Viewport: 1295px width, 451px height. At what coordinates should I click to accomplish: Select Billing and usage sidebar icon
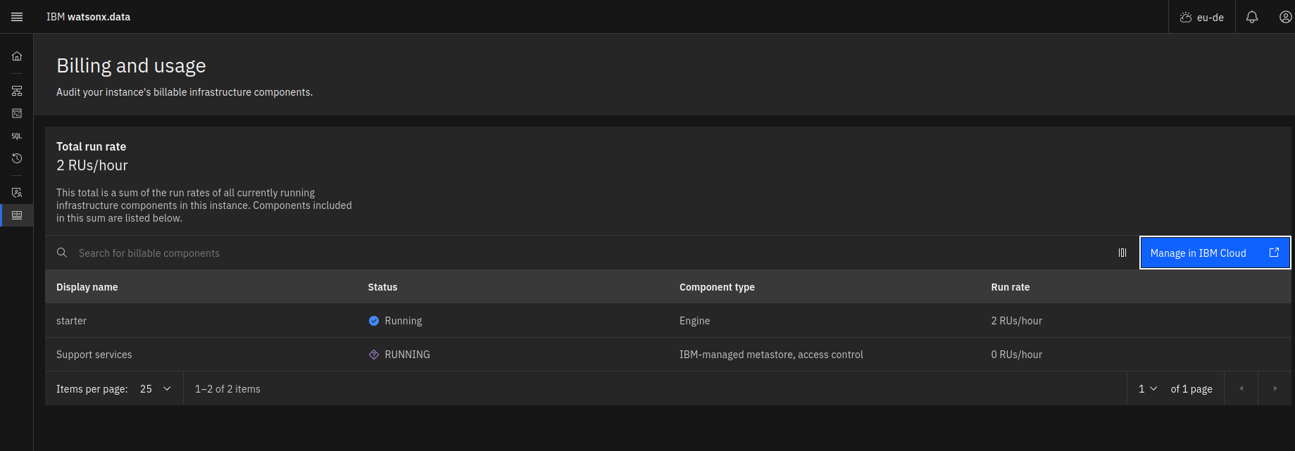17,215
